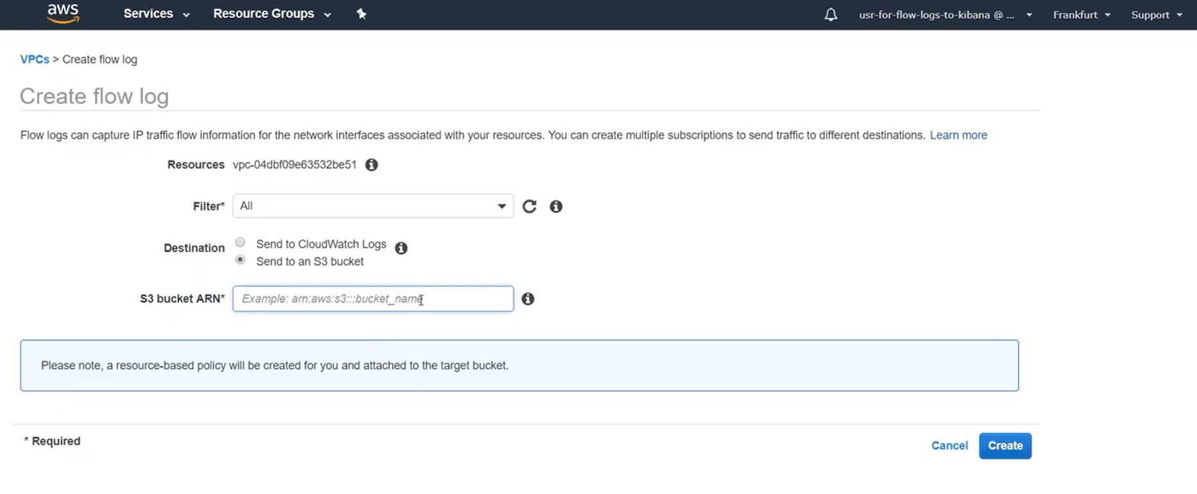Viewport: 1197px width, 494px height.
Task: Expand the Frankfurt region selector
Action: click(x=1081, y=15)
